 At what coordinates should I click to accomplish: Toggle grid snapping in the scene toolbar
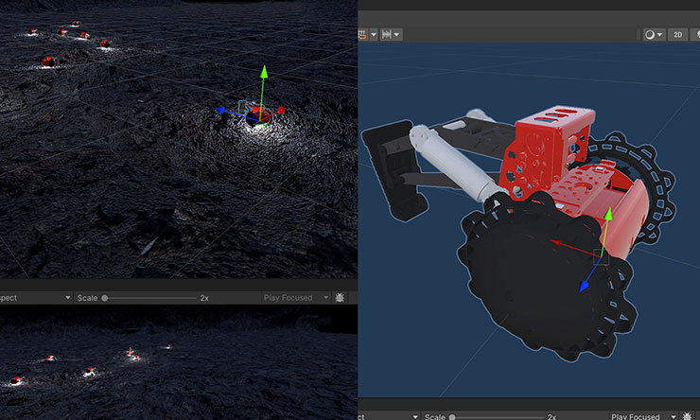tap(361, 34)
